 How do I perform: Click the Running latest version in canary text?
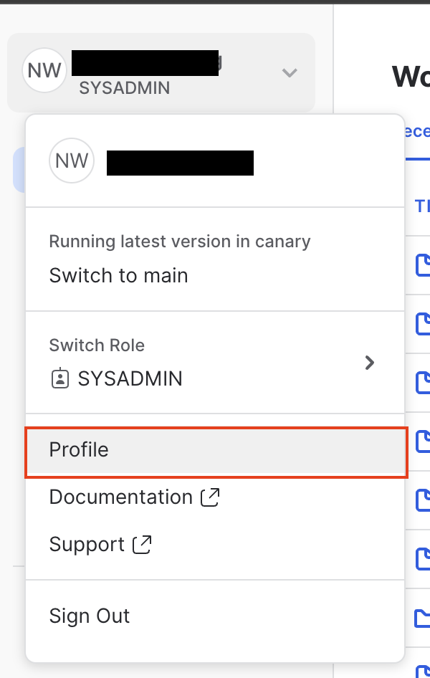pos(179,242)
